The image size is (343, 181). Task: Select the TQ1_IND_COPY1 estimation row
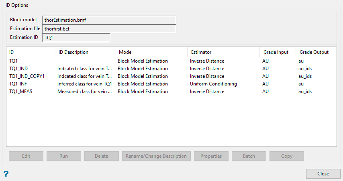pyautogui.click(x=27, y=76)
